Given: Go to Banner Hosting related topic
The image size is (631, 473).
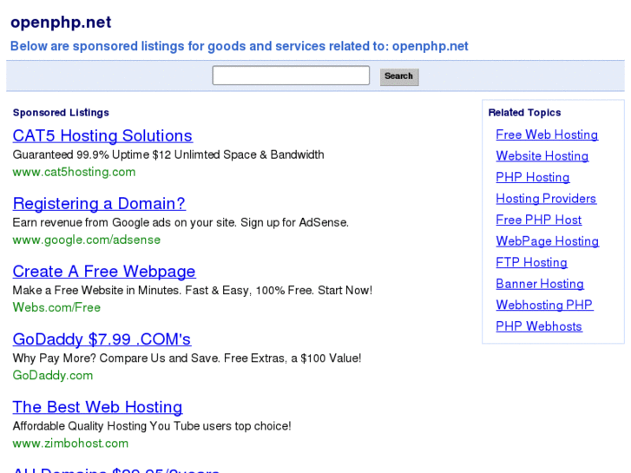Looking at the screenshot, I should [539, 284].
